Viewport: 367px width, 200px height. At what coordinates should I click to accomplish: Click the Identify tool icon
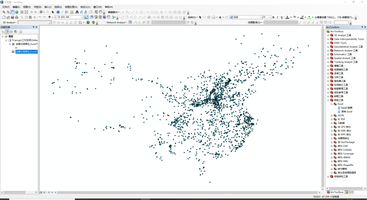point(58,12)
